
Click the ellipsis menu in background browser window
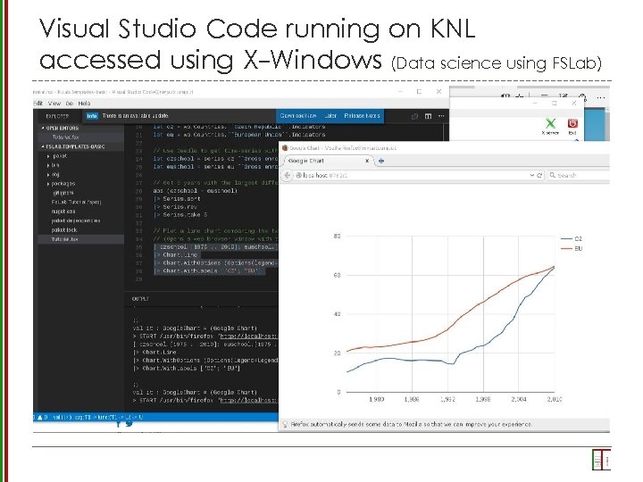point(601,97)
